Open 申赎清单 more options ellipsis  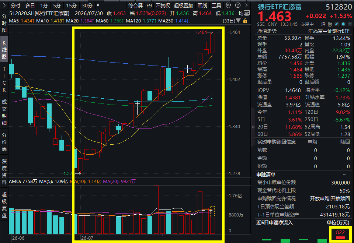[344, 175]
